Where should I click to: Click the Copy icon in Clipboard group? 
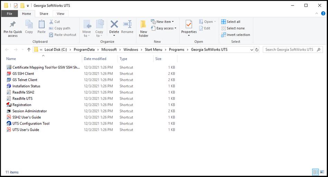point(29,24)
